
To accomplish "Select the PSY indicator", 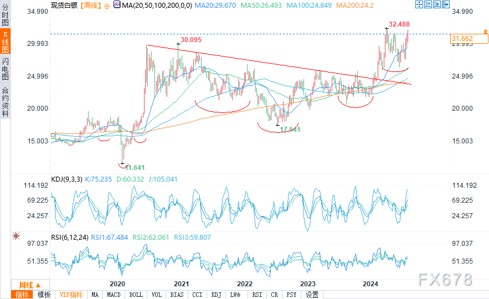I will tap(292, 295).
